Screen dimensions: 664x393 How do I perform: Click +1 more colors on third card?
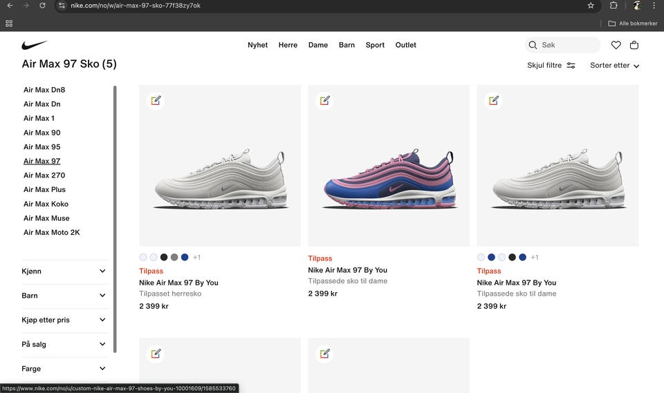pyautogui.click(x=535, y=257)
